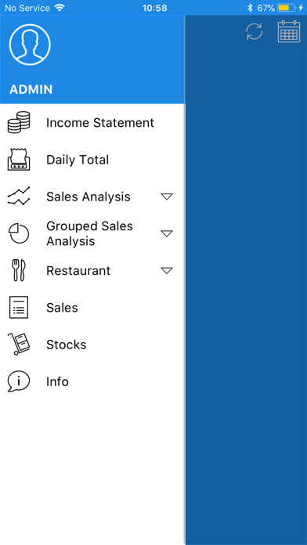Image resolution: width=307 pixels, height=545 pixels.
Task: Click the hand truck Stocks icon
Action: [x=19, y=344]
